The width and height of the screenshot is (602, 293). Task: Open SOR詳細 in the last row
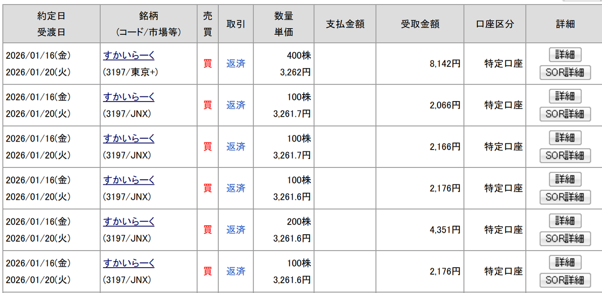click(x=565, y=279)
